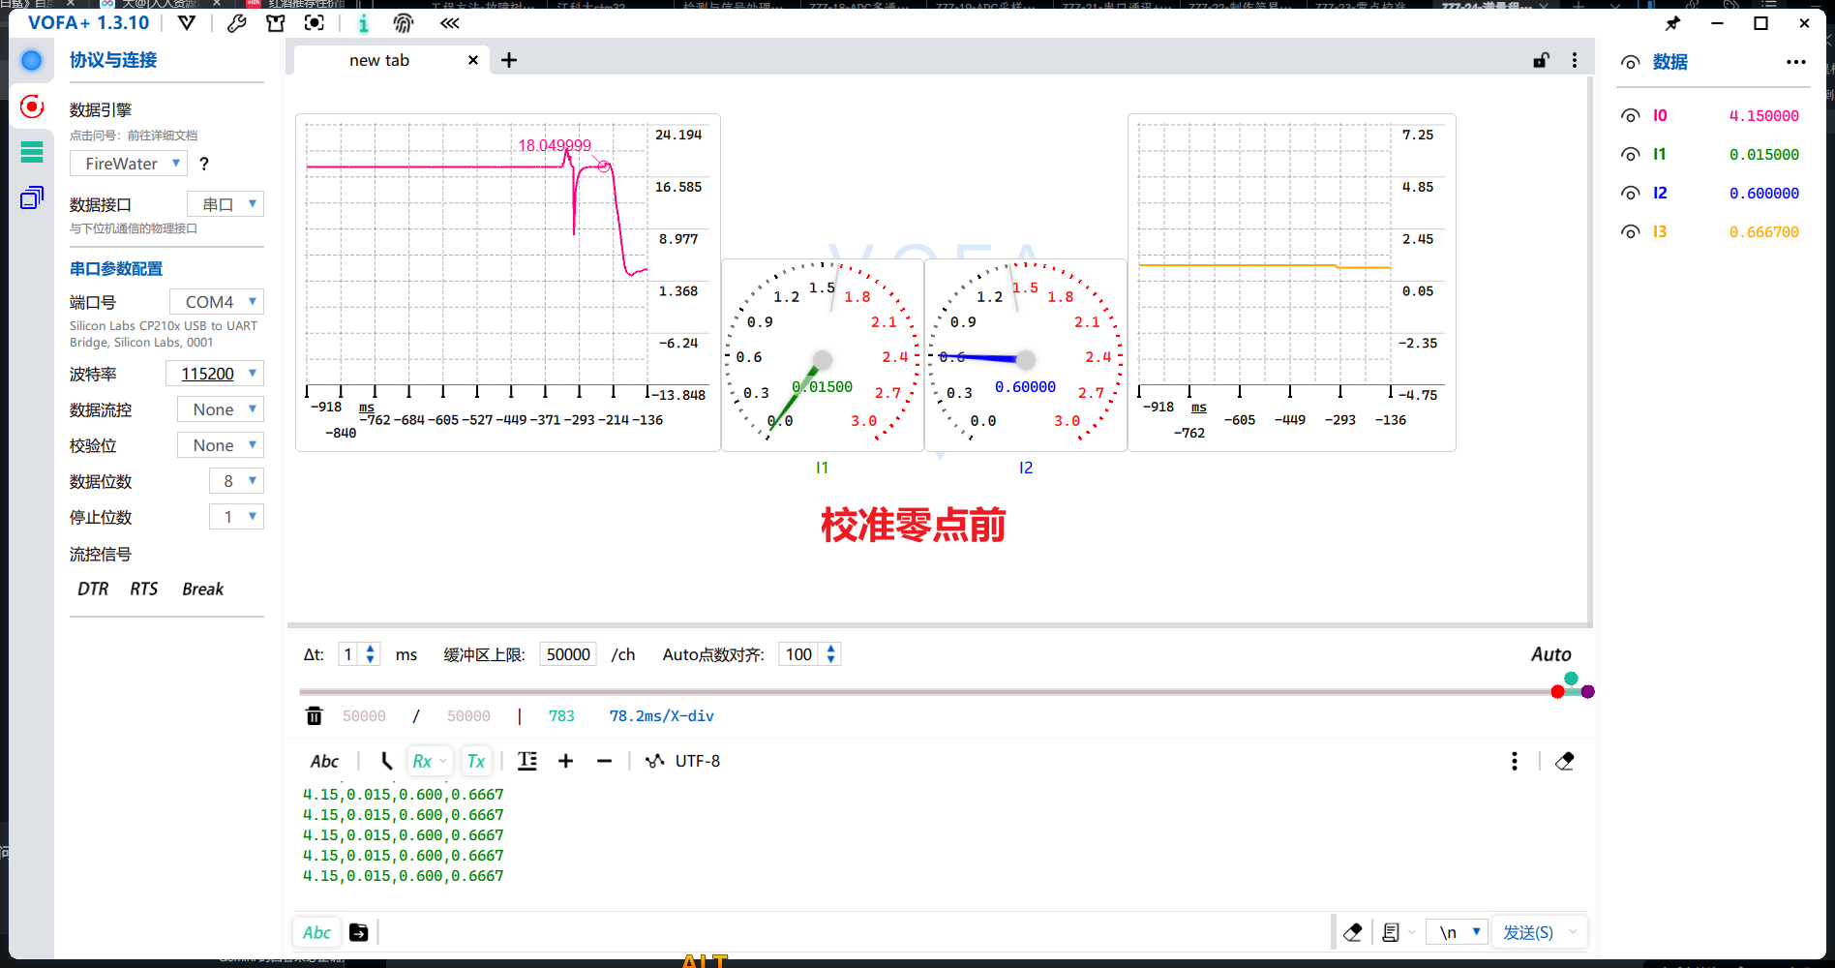
Task: Click the trash icon to clear buffer
Action: [x=314, y=716]
